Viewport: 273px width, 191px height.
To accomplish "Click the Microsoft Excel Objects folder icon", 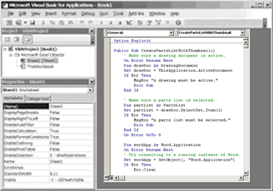I will point(17,55).
